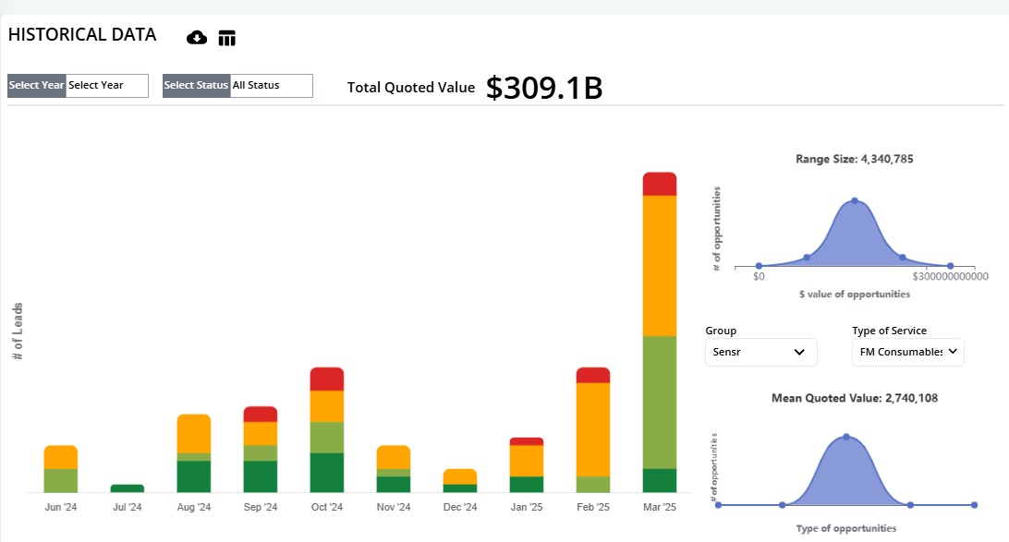Expand the Type of Service dropdown
The width and height of the screenshot is (1009, 542).
coord(907,352)
